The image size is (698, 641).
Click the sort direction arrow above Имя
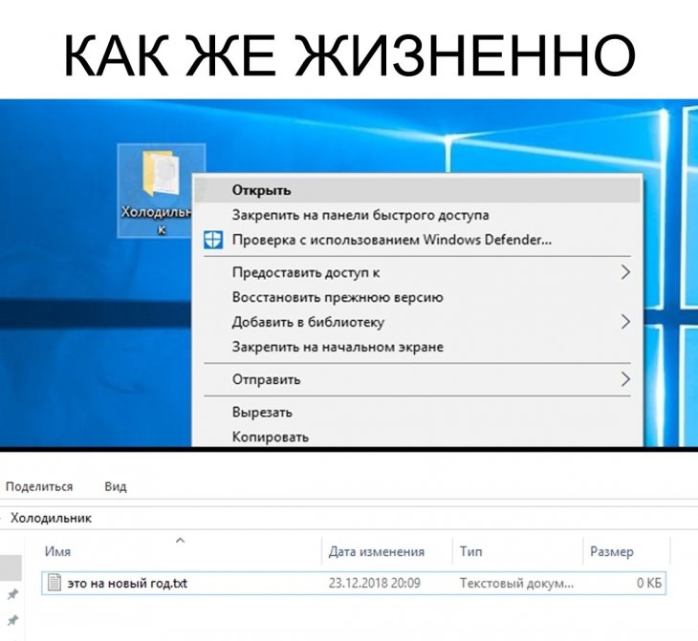(181, 541)
